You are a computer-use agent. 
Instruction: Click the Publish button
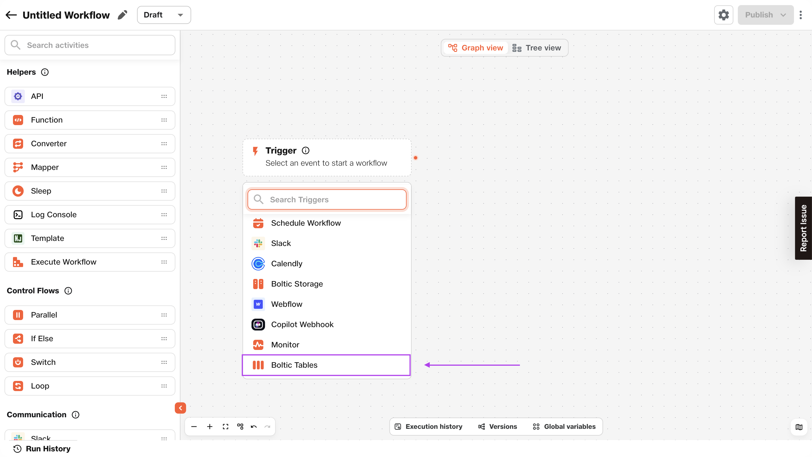[x=765, y=14]
